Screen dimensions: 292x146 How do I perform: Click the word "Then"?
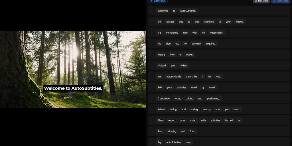[161, 121]
